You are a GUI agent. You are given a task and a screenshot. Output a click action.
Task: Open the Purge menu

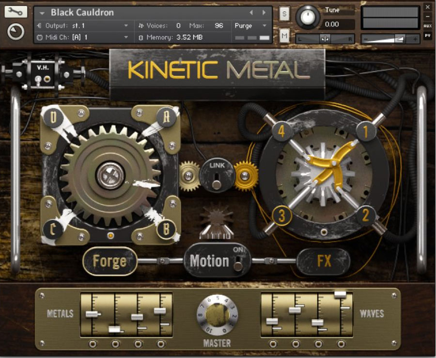click(x=250, y=25)
